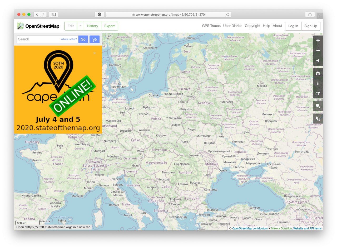
Task: Click the Helsinki label on map
Action: pos(189,38)
